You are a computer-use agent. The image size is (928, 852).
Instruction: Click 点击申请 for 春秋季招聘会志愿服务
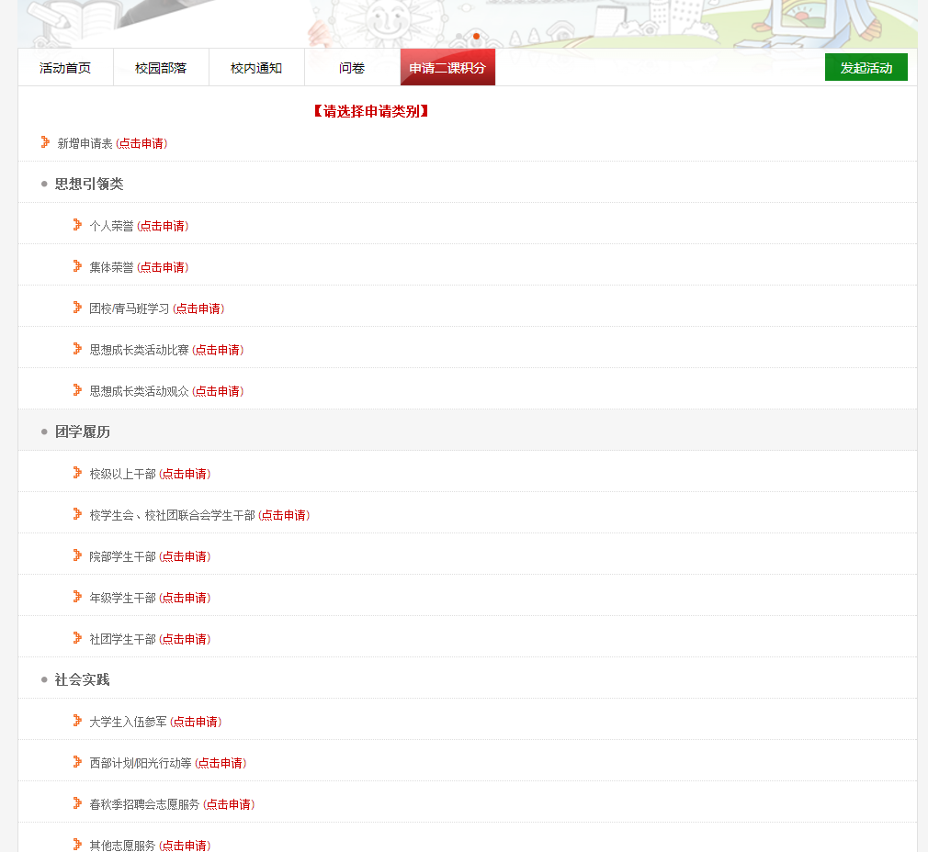[x=229, y=805]
